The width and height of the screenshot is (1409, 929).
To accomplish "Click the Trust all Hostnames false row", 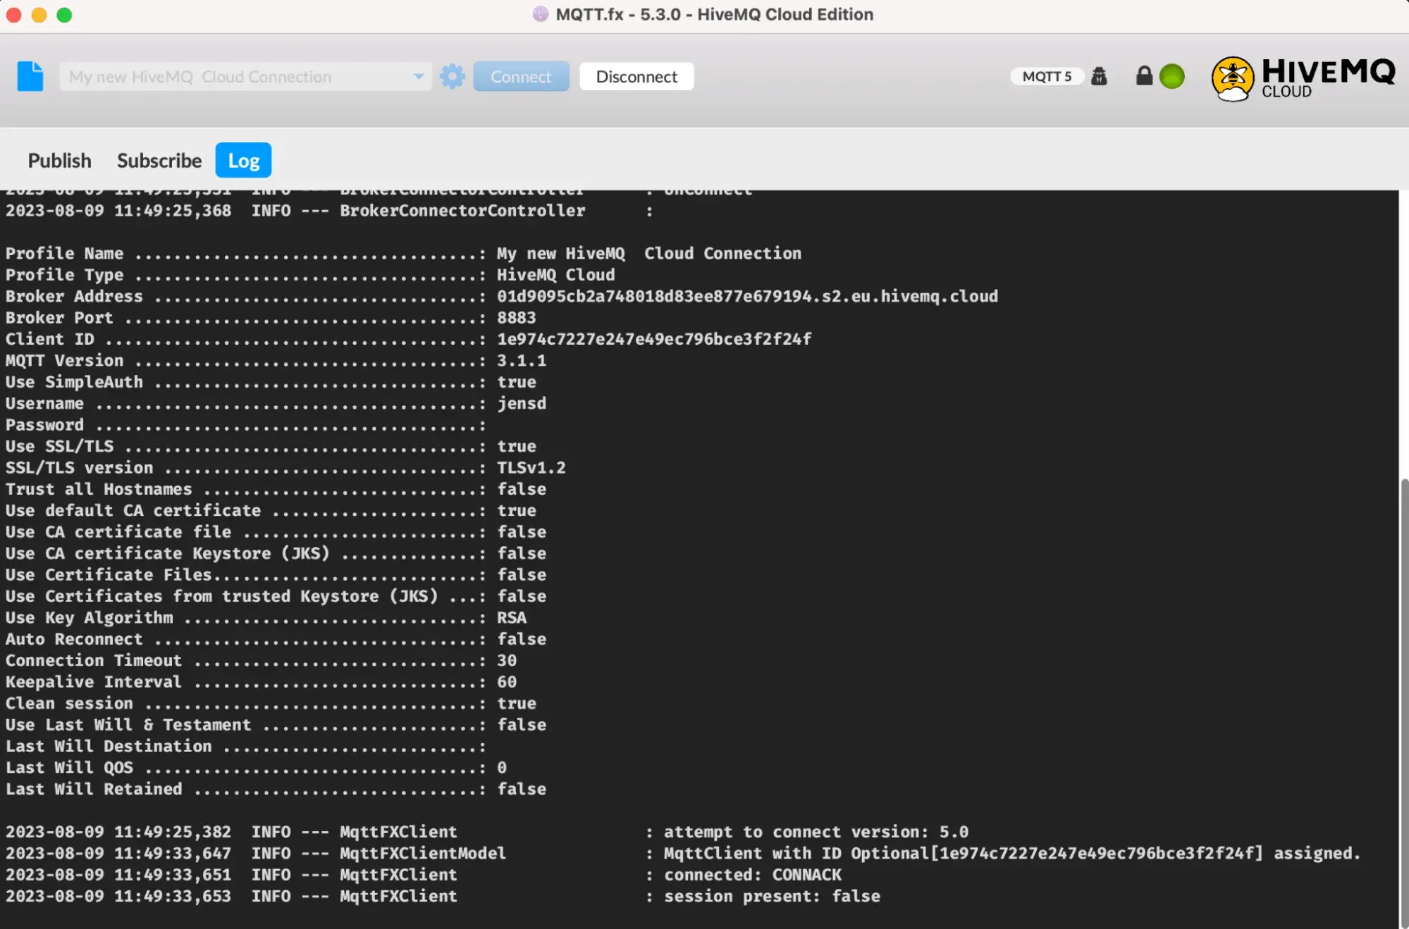I will point(276,489).
